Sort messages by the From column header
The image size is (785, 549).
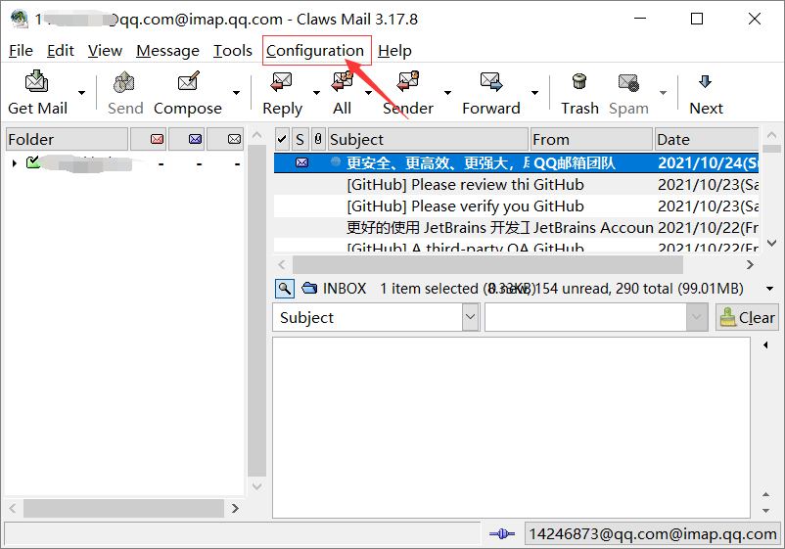click(592, 139)
